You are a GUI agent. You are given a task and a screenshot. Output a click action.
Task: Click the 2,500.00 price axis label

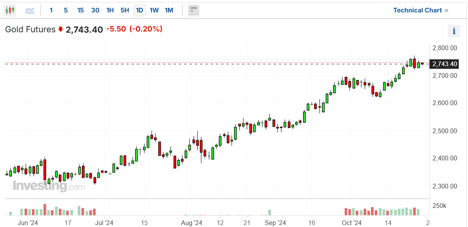[x=445, y=131]
